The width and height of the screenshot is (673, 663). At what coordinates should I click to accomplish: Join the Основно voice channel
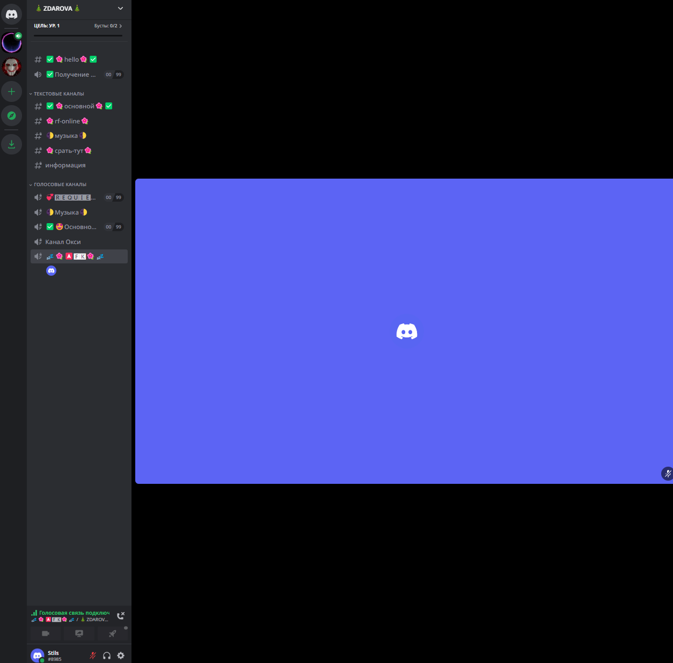tap(79, 227)
